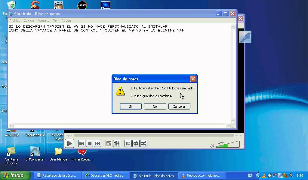Click the Notepad horizontal scrollbar right arrow

coord(228,125)
